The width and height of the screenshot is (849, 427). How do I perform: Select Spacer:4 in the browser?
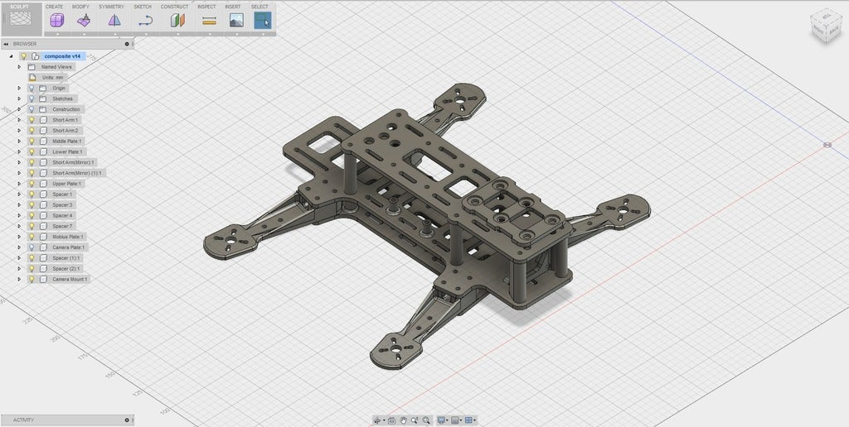61,216
